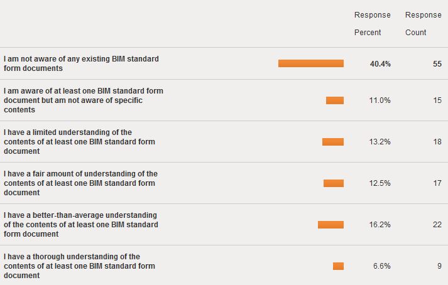Click the 16.2% orange bar
This screenshot has height=285, width=448.
[331, 225]
